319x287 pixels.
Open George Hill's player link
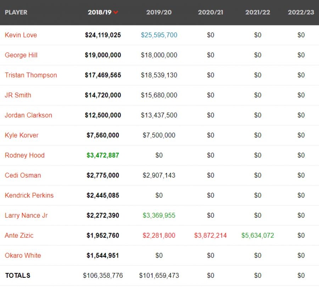point(21,55)
